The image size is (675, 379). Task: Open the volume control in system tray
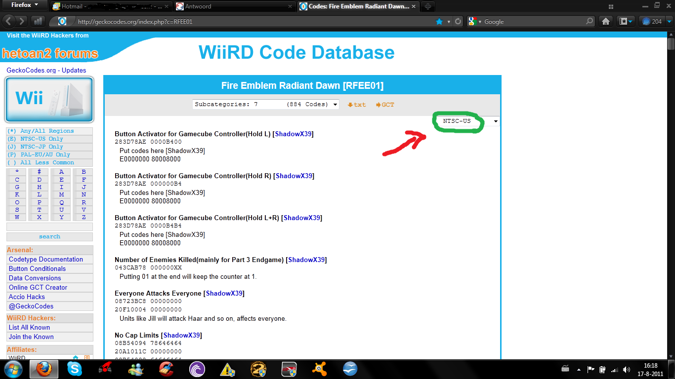pyautogui.click(x=627, y=369)
